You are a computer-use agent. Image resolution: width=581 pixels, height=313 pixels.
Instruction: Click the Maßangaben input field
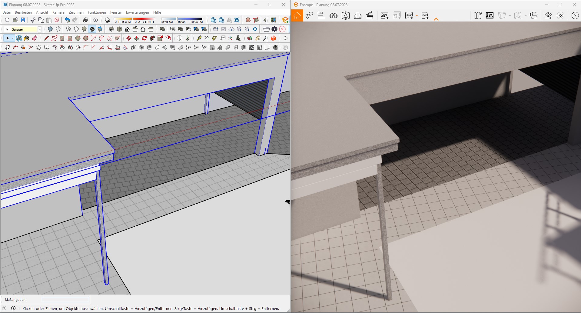pyautogui.click(x=65, y=300)
